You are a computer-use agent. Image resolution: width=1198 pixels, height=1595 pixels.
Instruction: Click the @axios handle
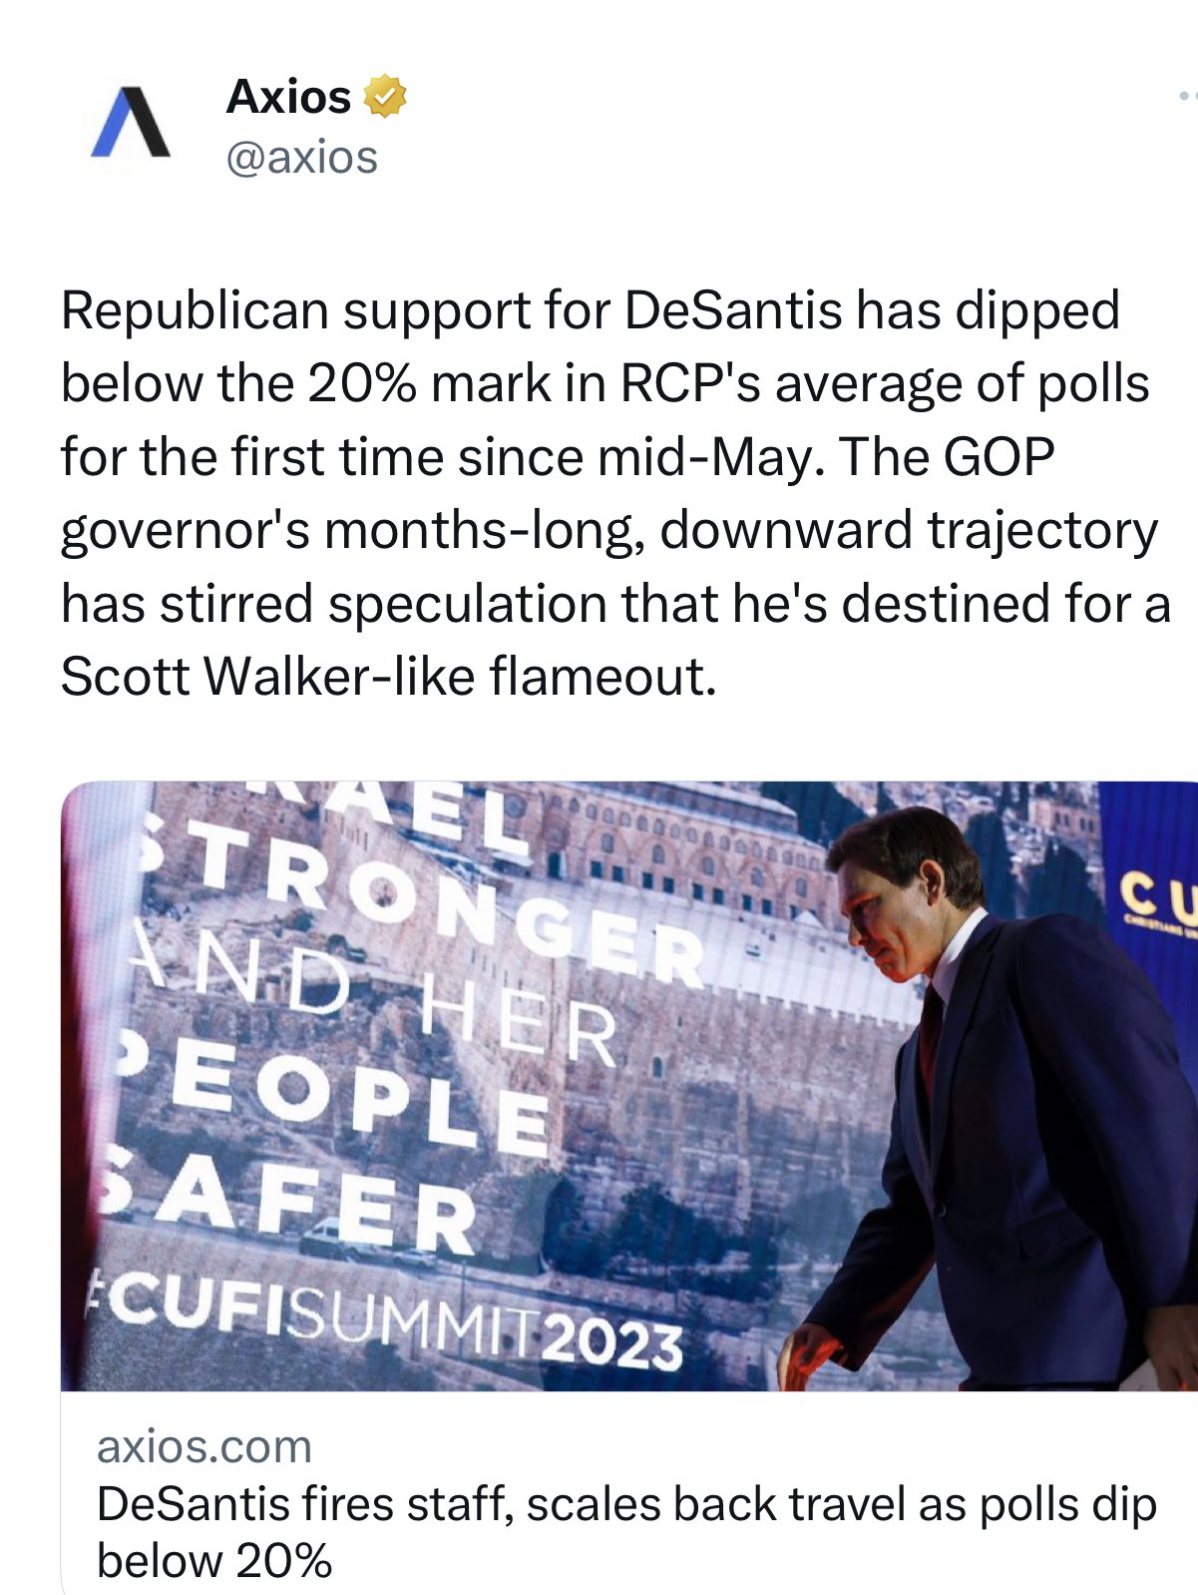coord(301,158)
